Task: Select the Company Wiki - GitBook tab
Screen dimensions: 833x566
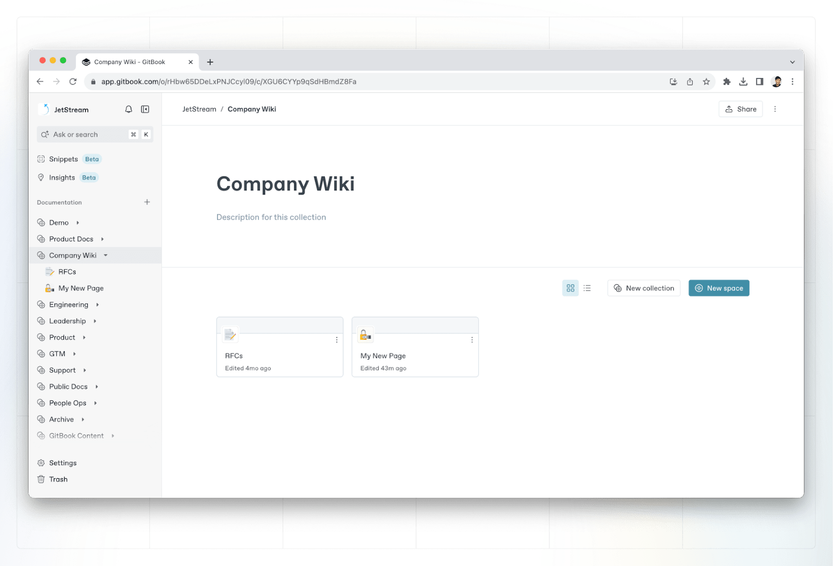Action: coord(137,62)
